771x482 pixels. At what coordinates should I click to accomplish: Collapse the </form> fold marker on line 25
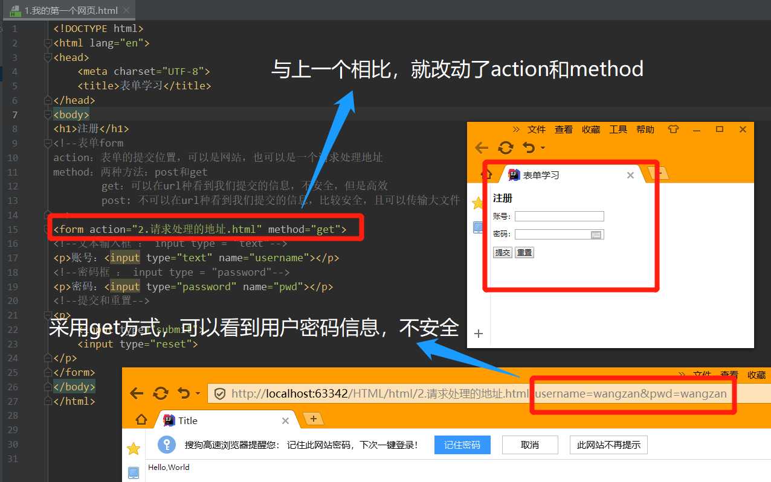pos(48,373)
